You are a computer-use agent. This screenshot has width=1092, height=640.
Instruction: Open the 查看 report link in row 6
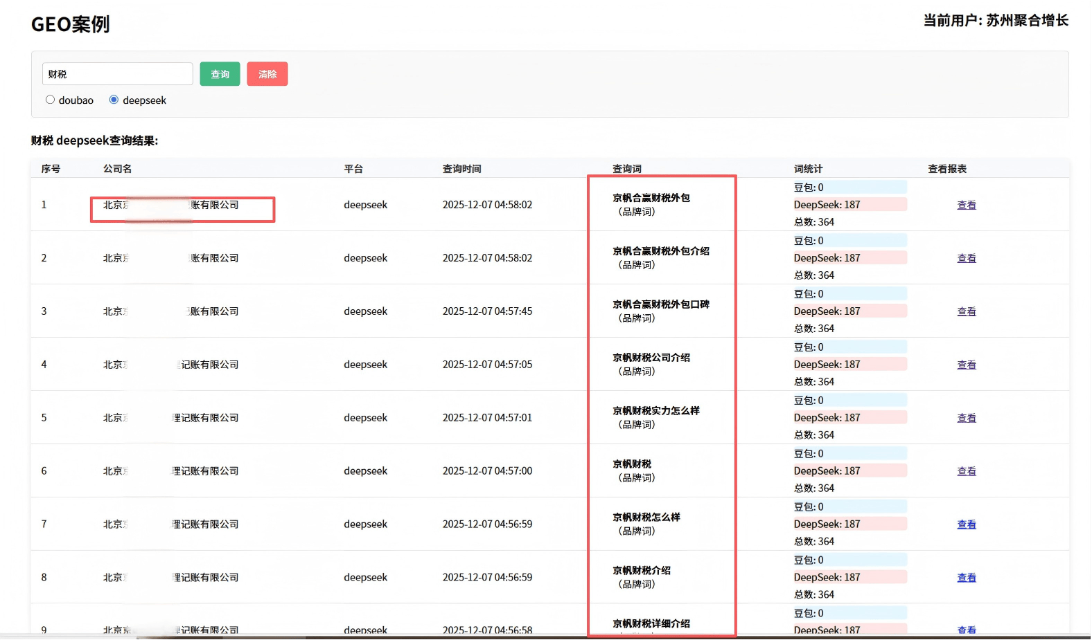click(x=966, y=471)
